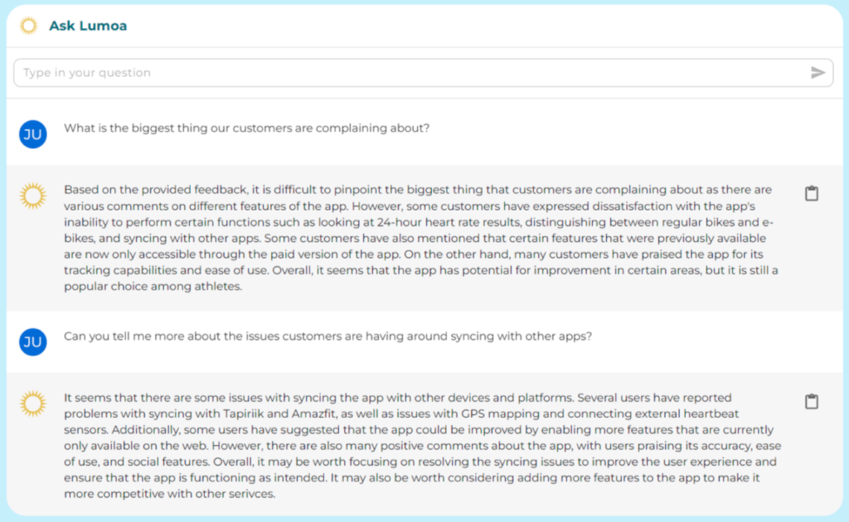Click the Lumoa sun logo in header
The width and height of the screenshot is (849, 522).
click(x=28, y=26)
